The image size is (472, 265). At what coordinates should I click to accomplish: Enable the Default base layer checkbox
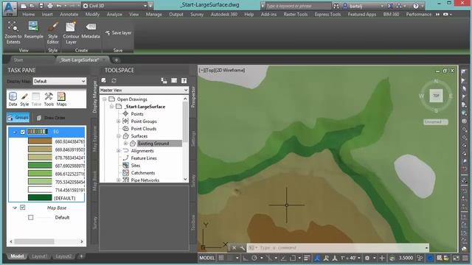click(x=31, y=217)
